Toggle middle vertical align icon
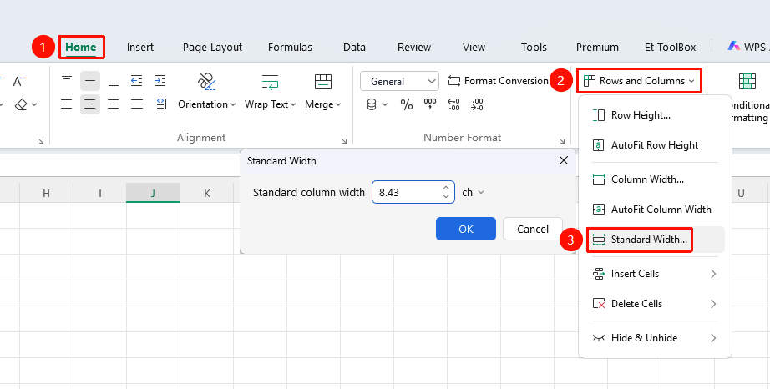770x389 pixels. [90, 80]
